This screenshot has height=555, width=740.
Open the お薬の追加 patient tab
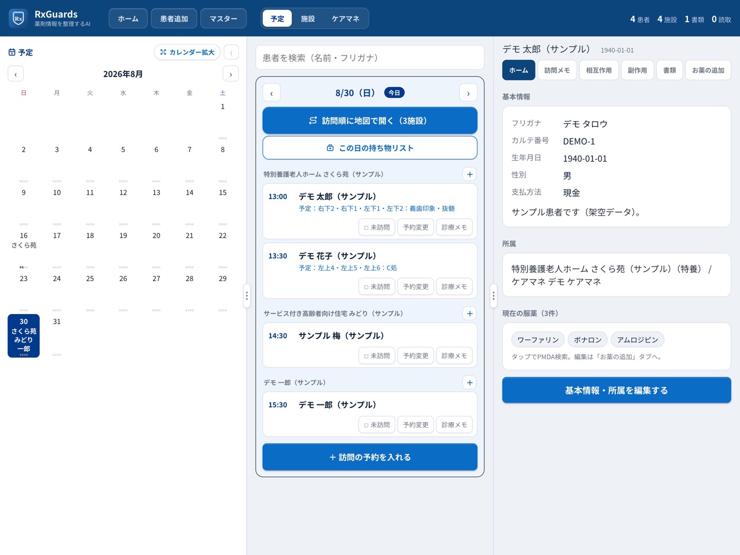(708, 70)
